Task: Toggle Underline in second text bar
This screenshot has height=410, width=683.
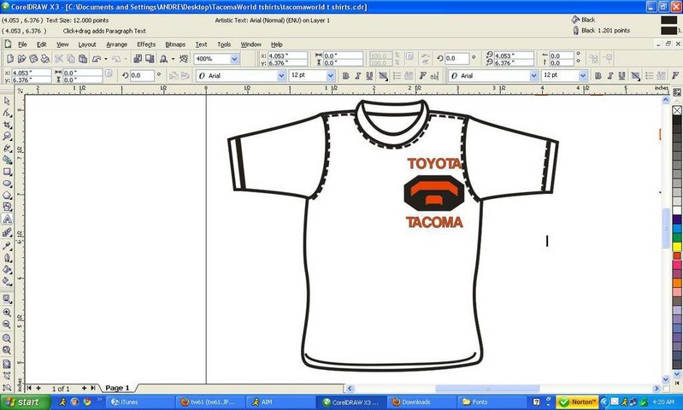Action: (622, 76)
